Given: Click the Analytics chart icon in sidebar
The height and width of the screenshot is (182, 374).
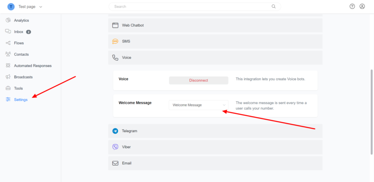Looking at the screenshot, I should coord(8,21).
